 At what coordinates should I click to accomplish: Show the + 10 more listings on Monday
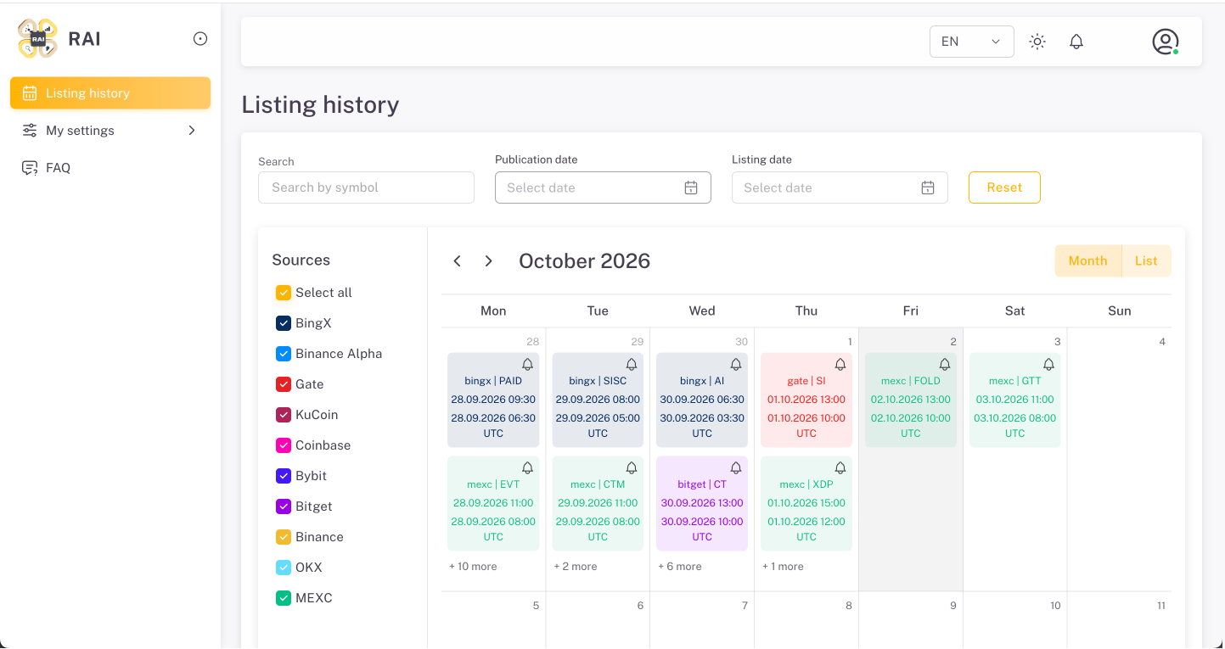coord(473,567)
